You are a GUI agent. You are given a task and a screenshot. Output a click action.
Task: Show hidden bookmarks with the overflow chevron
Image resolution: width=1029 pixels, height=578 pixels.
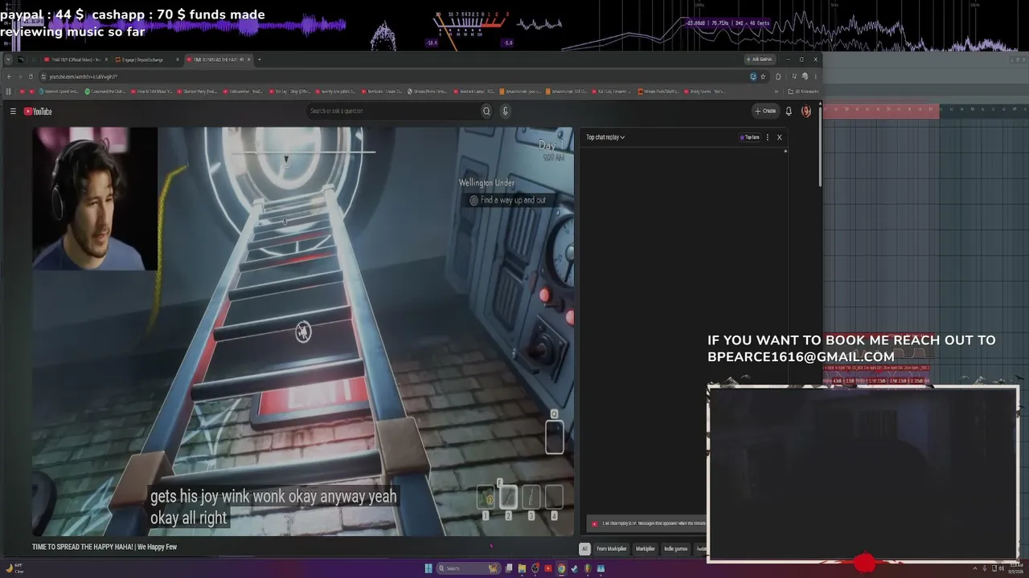pos(777,92)
